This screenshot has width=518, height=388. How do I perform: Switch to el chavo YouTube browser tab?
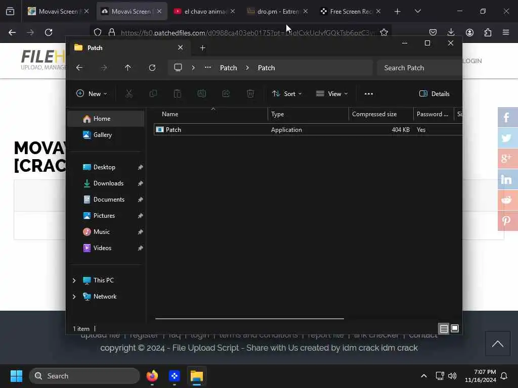[205, 11]
